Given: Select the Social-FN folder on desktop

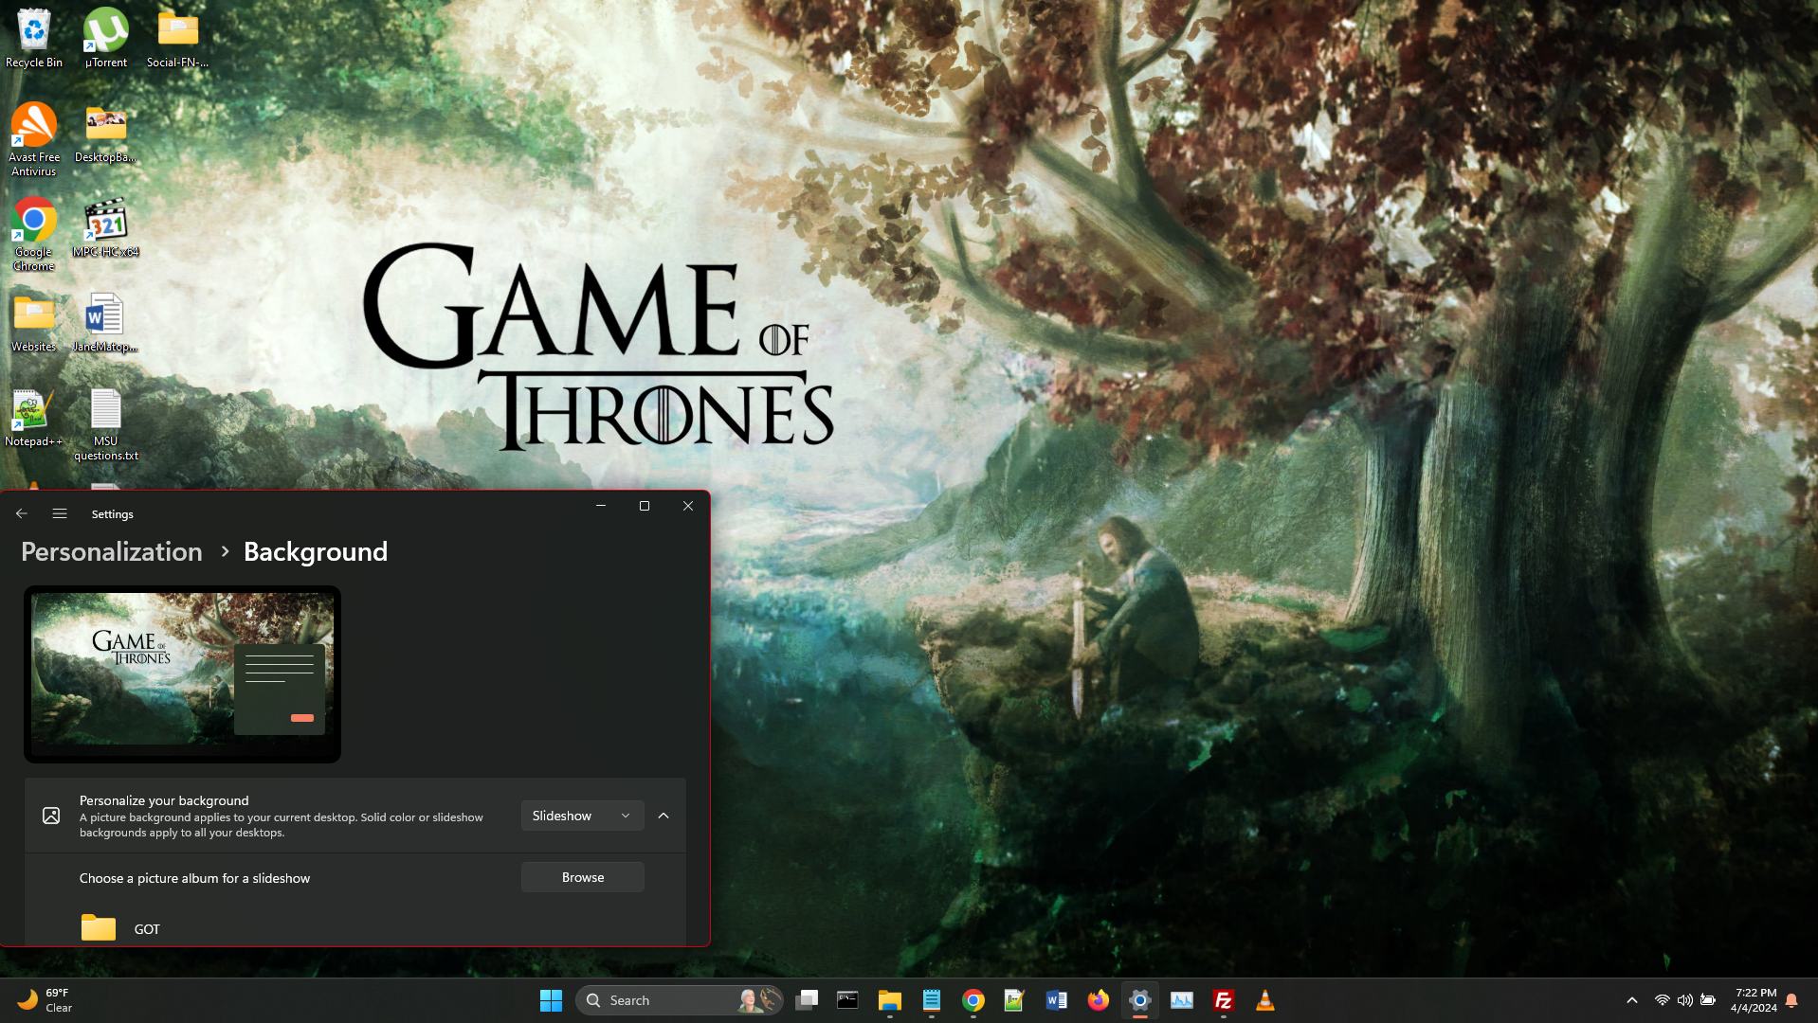Looking at the screenshot, I should point(177,38).
